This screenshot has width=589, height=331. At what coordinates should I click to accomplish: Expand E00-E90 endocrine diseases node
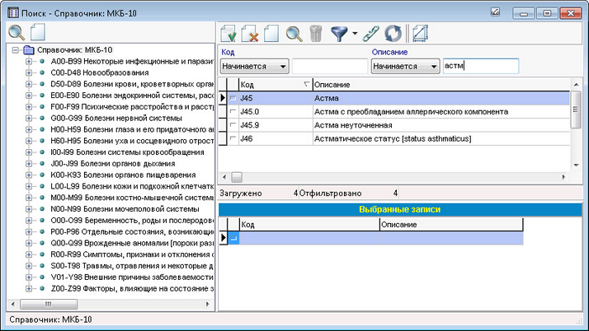coord(29,96)
